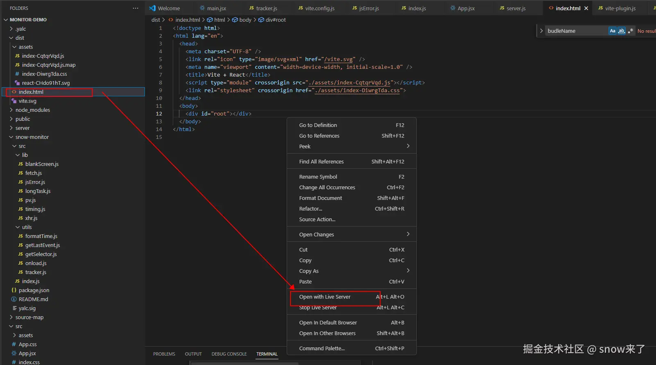Image resolution: width=656 pixels, height=365 pixels.
Task: Click the JS icon on the index.js tab
Action: [404, 8]
